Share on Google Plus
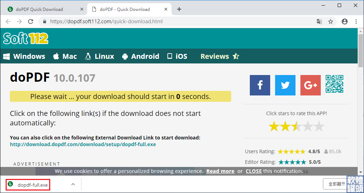 tap(310, 85)
